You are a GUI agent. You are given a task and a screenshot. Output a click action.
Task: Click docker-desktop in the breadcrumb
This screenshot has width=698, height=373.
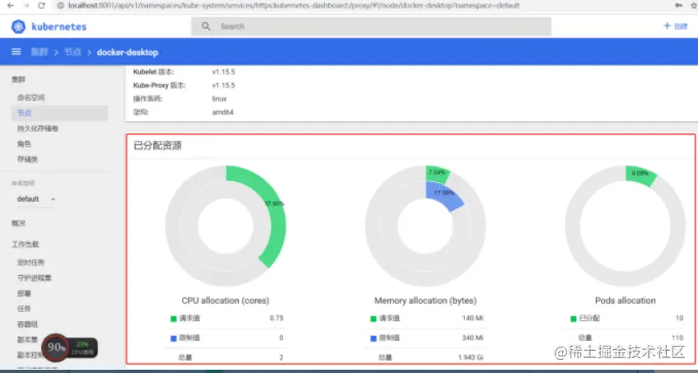tap(128, 52)
